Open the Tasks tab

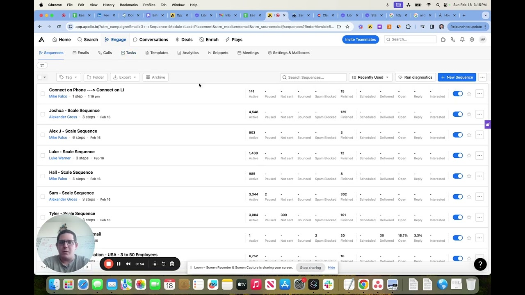(x=128, y=53)
